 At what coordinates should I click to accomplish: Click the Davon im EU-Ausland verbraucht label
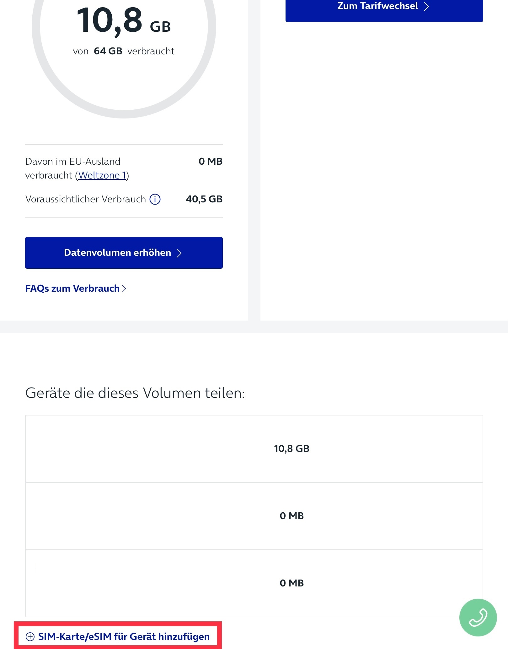[77, 168]
